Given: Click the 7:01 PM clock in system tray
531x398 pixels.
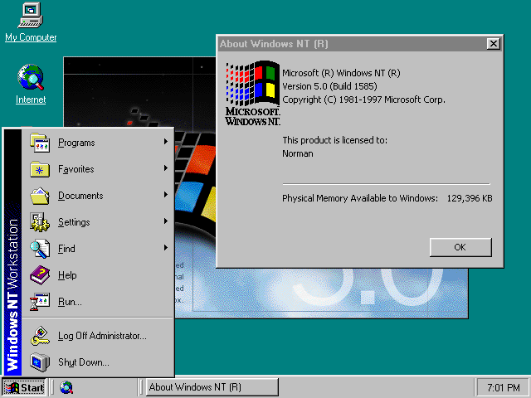Looking at the screenshot, I should 503,387.
